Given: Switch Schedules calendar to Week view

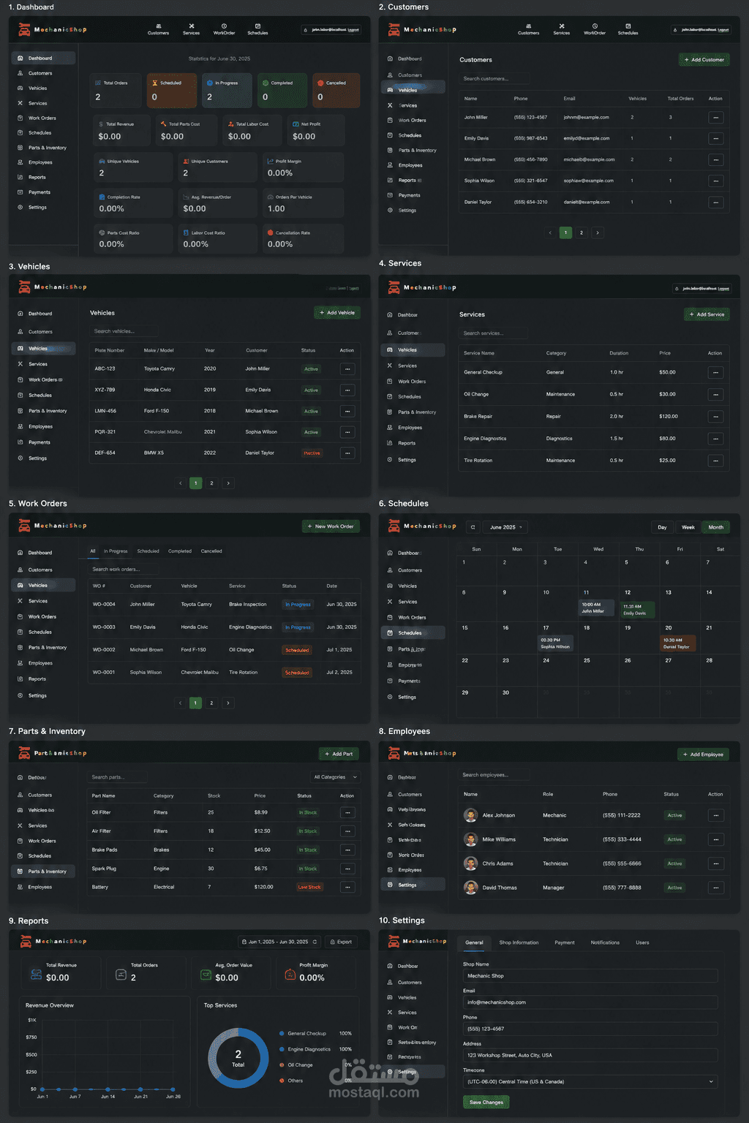Looking at the screenshot, I should [688, 527].
